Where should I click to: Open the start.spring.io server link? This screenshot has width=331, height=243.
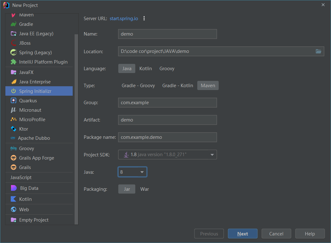click(124, 19)
